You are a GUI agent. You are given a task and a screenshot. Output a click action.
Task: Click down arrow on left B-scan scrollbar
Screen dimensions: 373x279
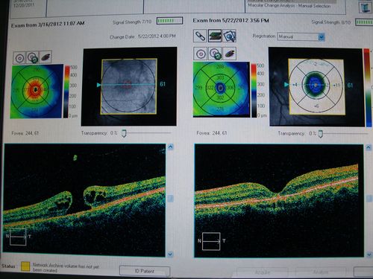click(170, 254)
